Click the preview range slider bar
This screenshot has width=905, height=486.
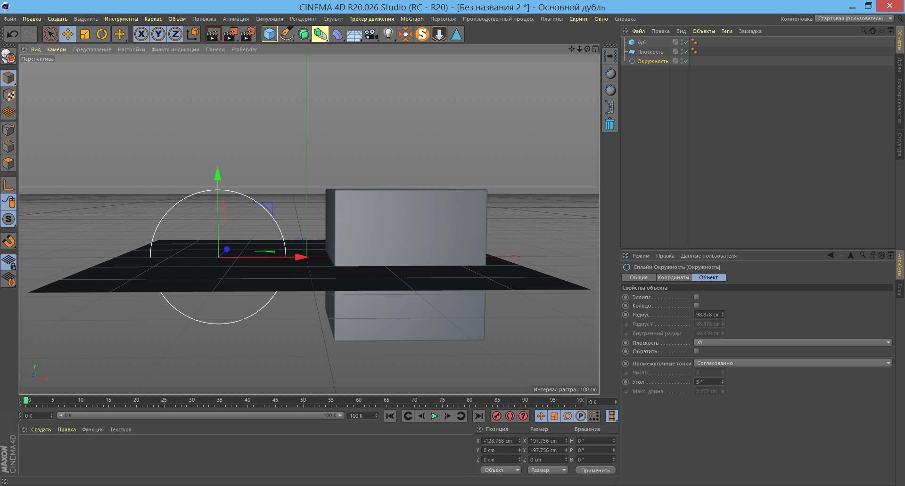pyautogui.click(x=200, y=415)
